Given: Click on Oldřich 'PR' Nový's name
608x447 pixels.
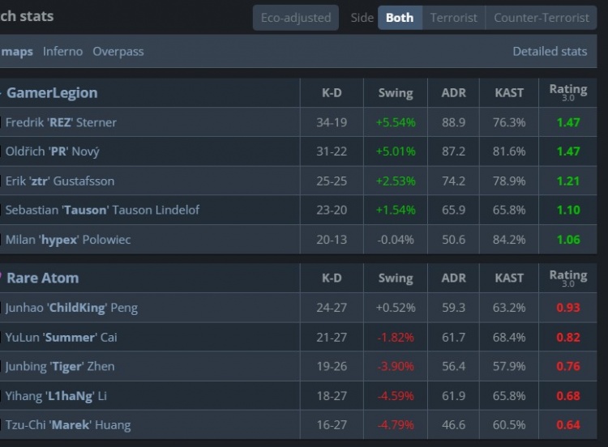Looking at the screenshot, I should (53, 151).
